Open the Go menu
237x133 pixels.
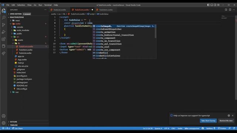[35, 5]
